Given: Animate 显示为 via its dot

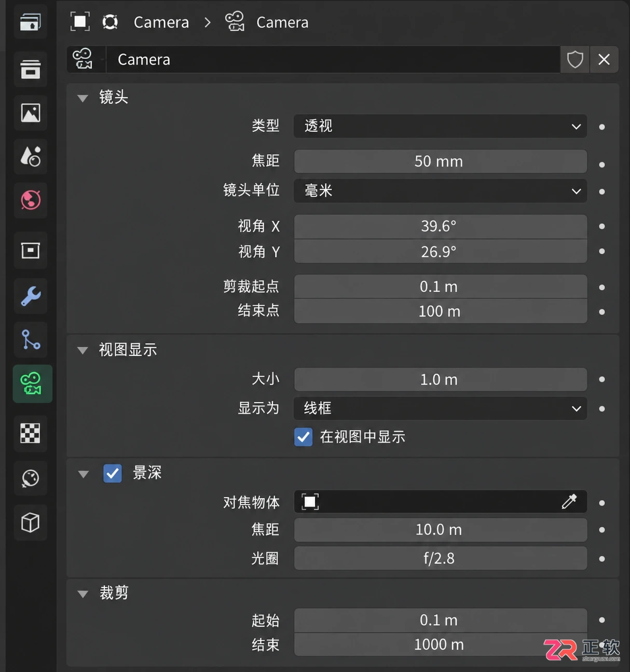Looking at the screenshot, I should (602, 409).
